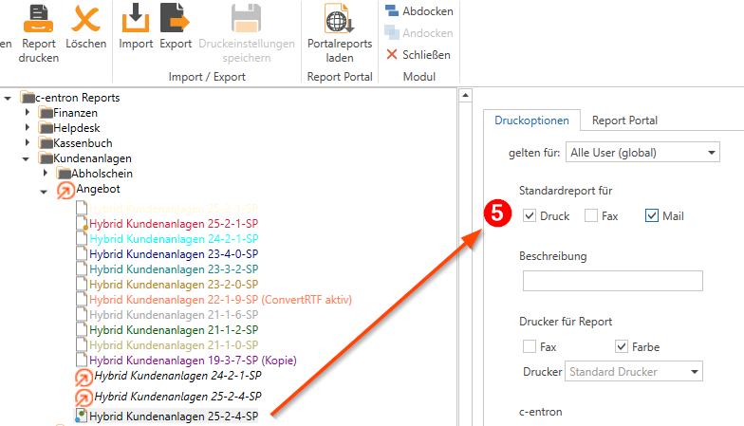
Task: Select dark blue Hybrid Kundenanlagen 23-4-0-SP text
Action: tap(174, 254)
